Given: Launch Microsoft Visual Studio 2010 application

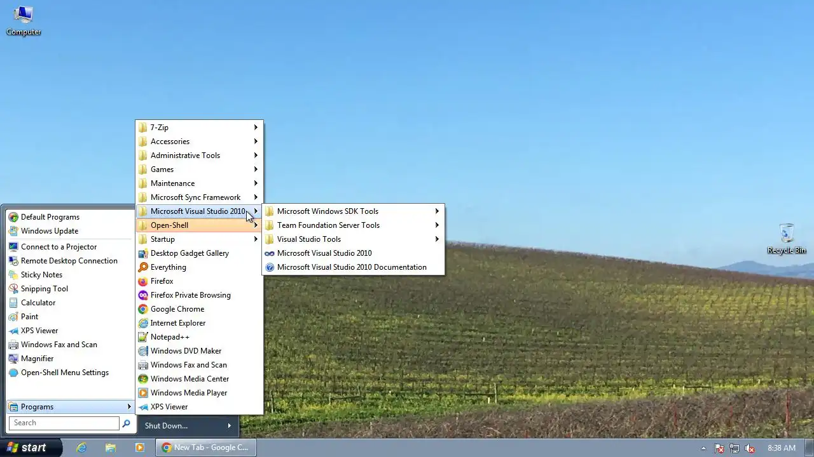Looking at the screenshot, I should click(x=353, y=253).
